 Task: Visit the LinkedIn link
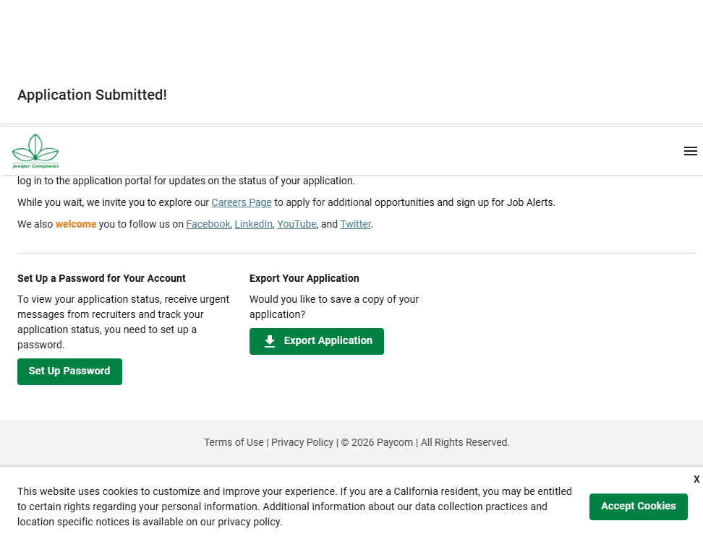pyautogui.click(x=253, y=224)
